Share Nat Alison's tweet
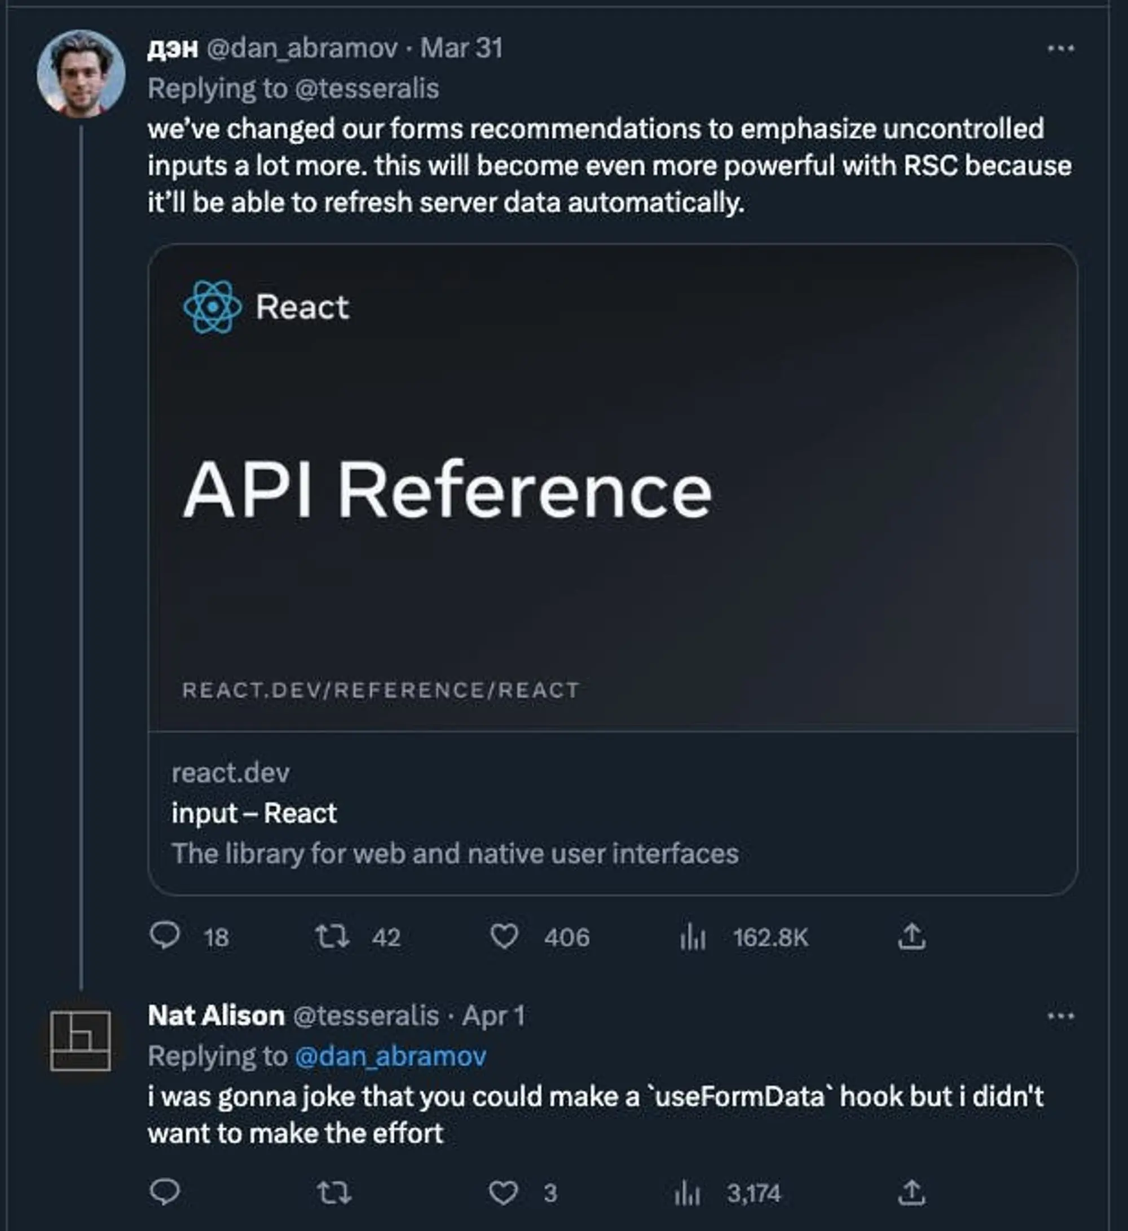1128x1231 pixels. (x=912, y=1193)
